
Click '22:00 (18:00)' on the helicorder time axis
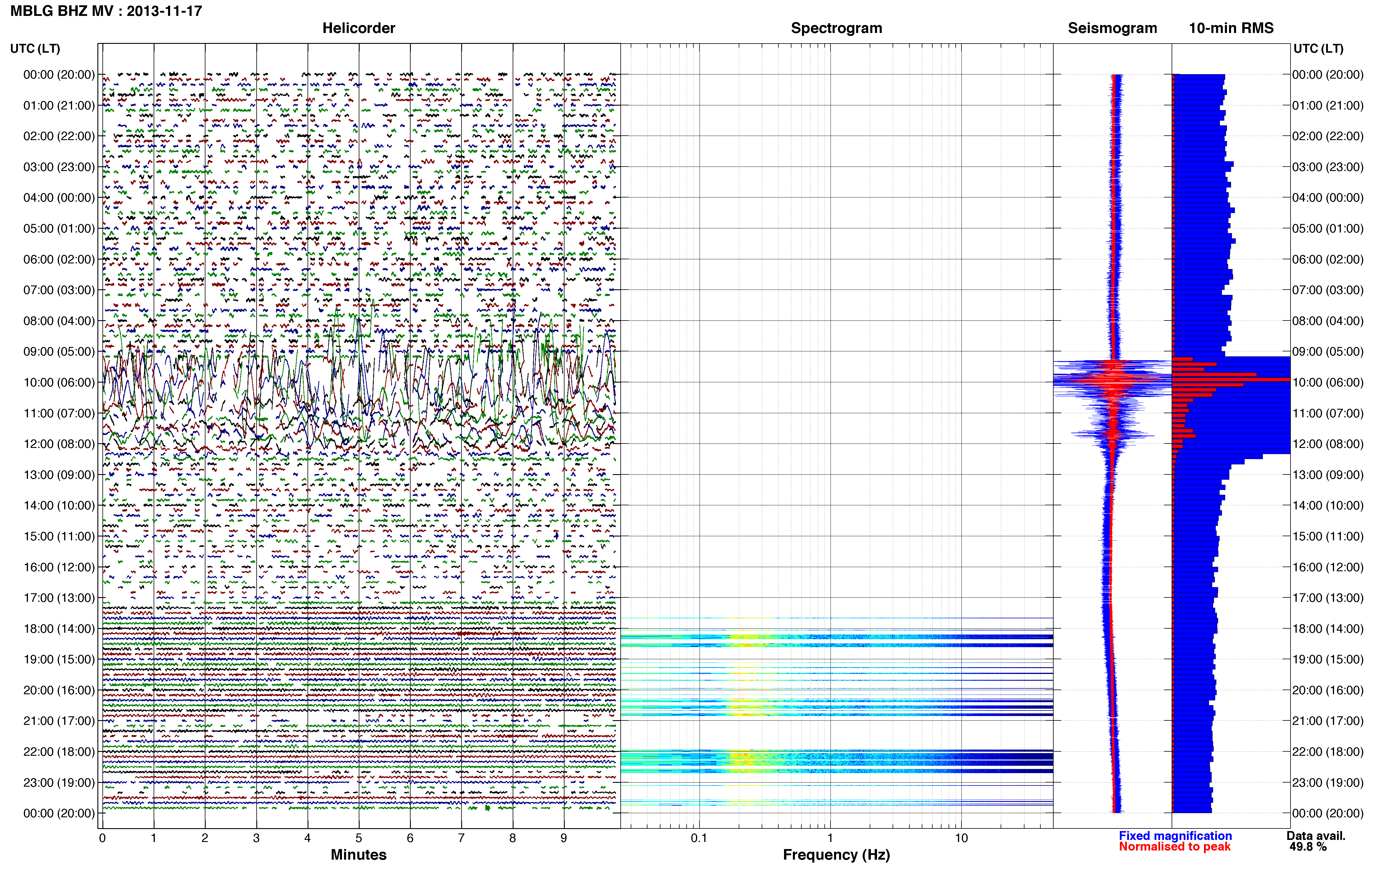[59, 751]
